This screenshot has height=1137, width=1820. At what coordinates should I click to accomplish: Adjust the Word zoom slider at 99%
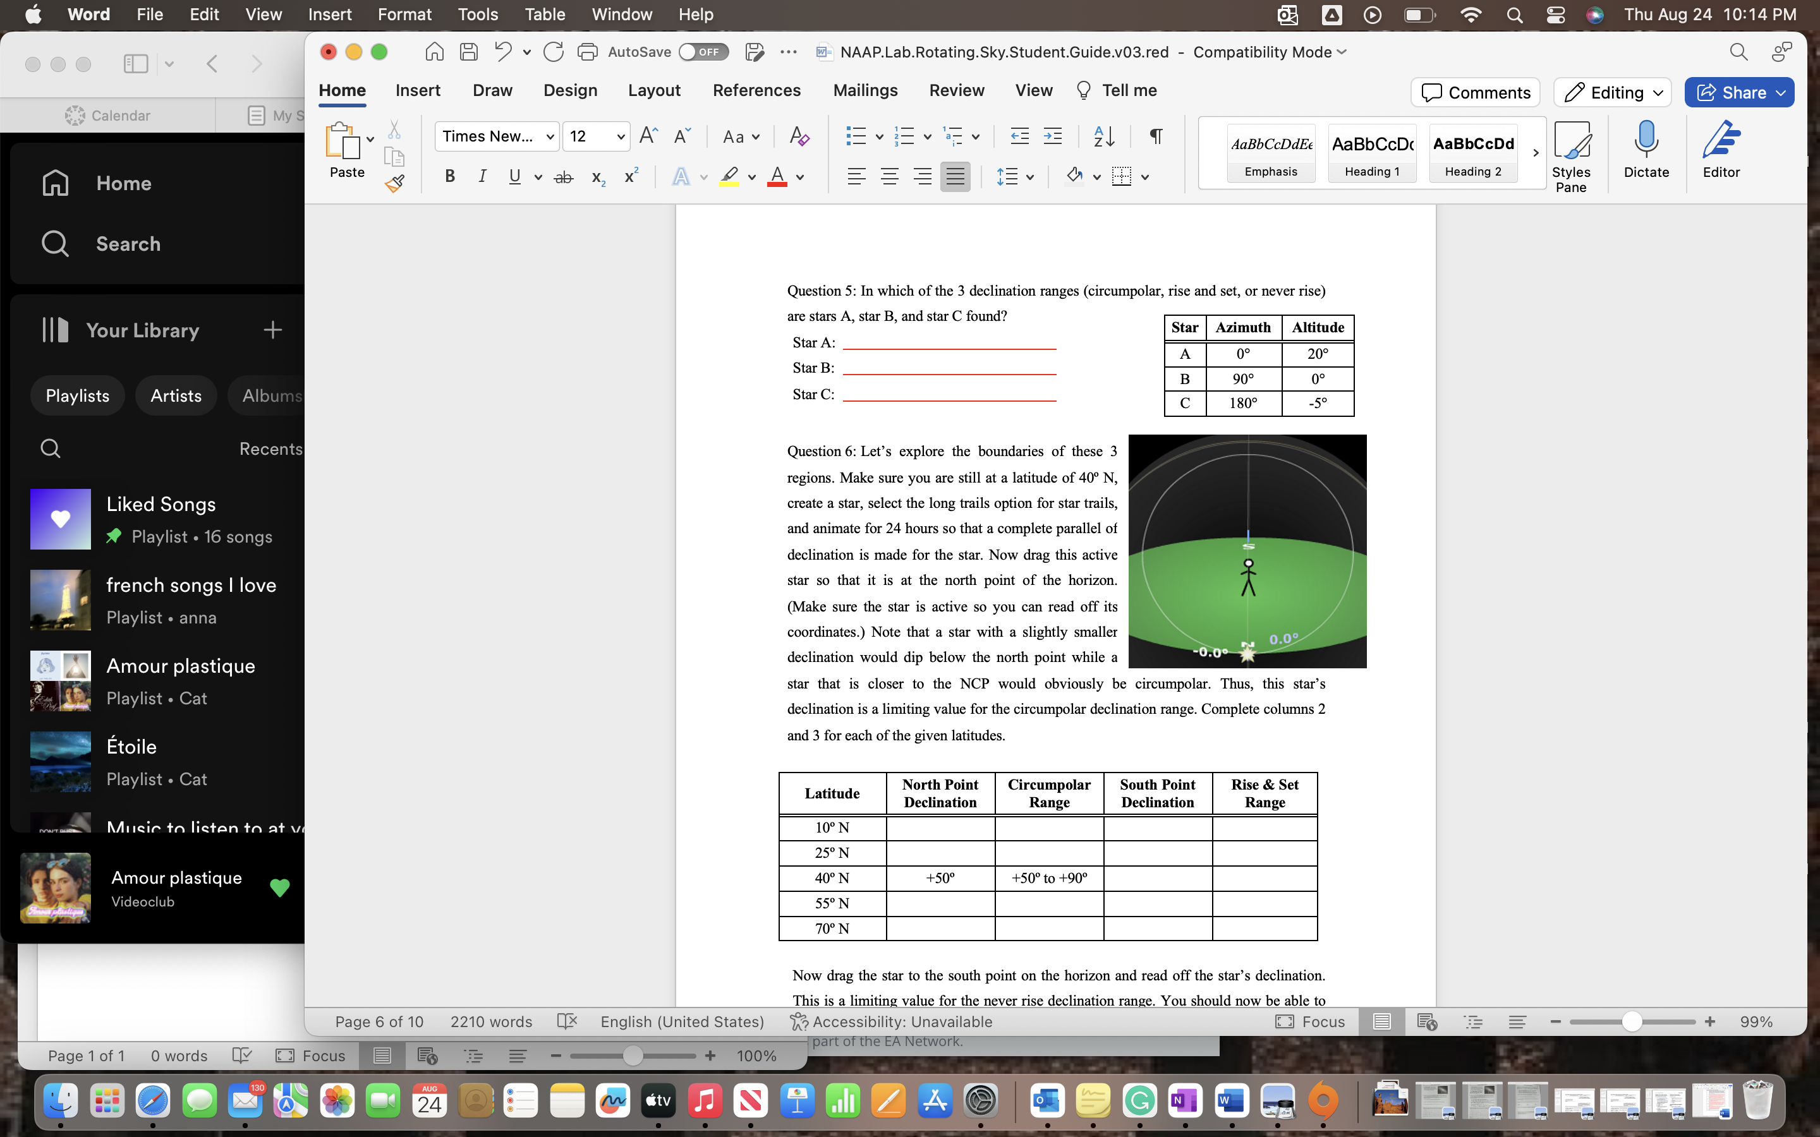1630,1021
